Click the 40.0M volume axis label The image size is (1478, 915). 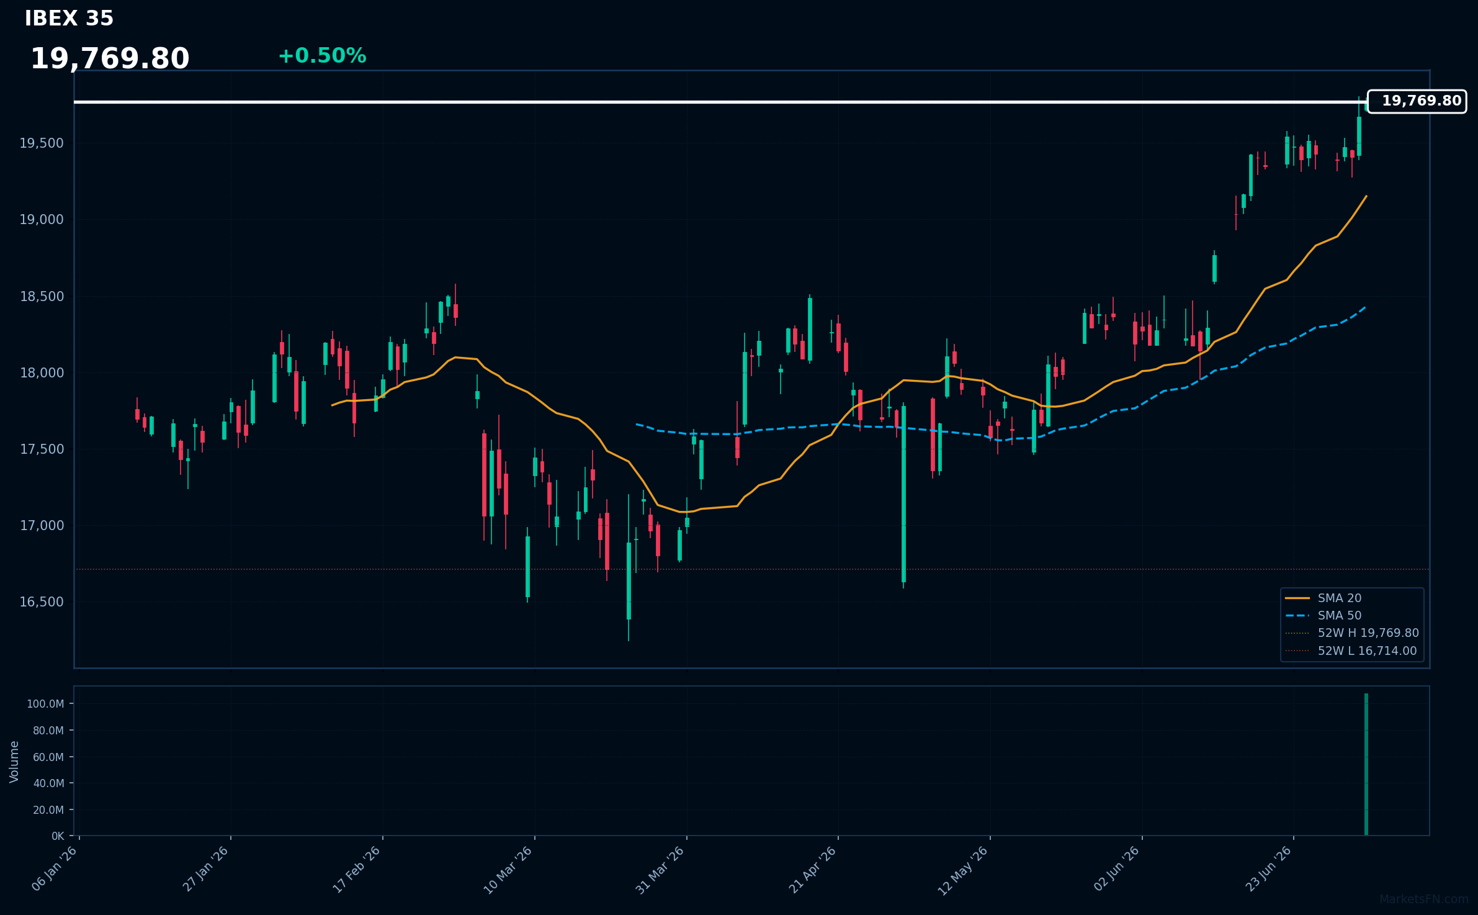(x=48, y=783)
